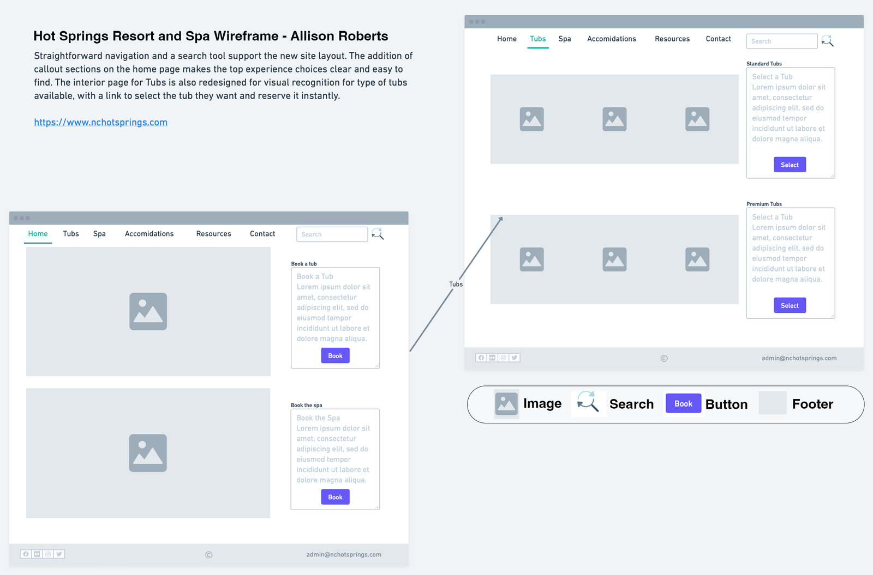This screenshot has height=575, width=873.
Task: Click the Flickr icon in the Tubs page footer
Action: [x=492, y=358]
